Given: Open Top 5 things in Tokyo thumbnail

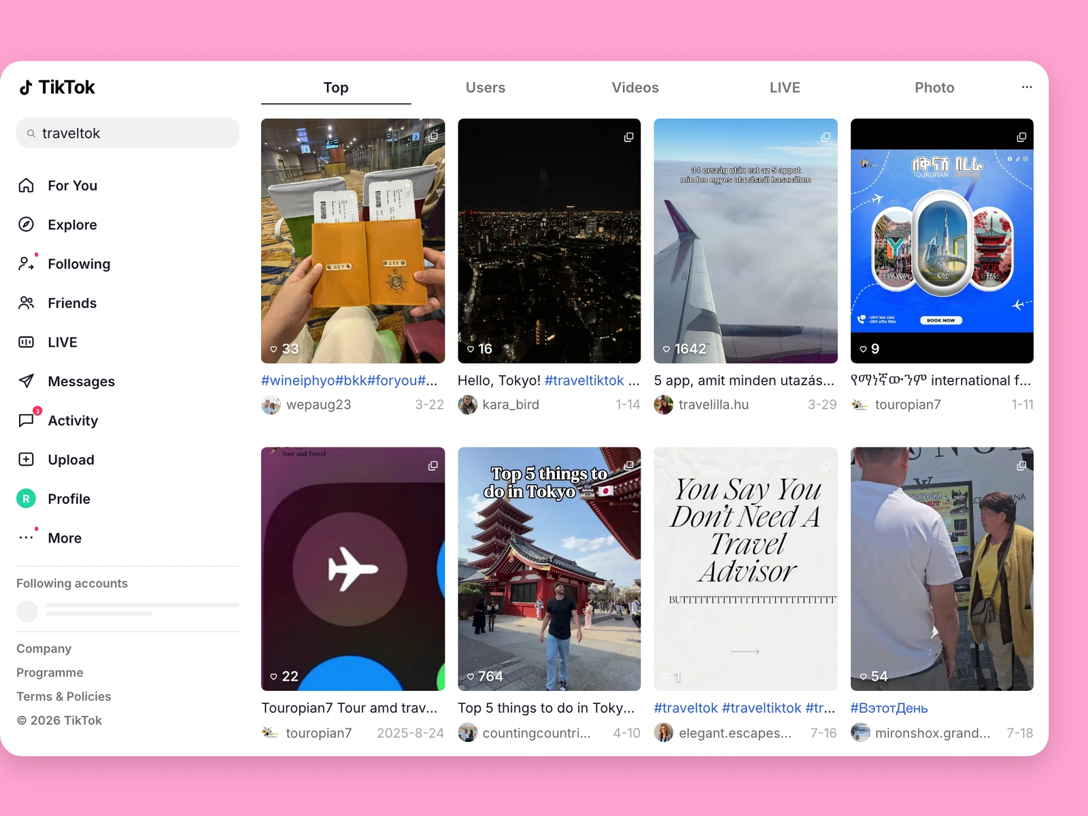Looking at the screenshot, I should pyautogui.click(x=549, y=568).
